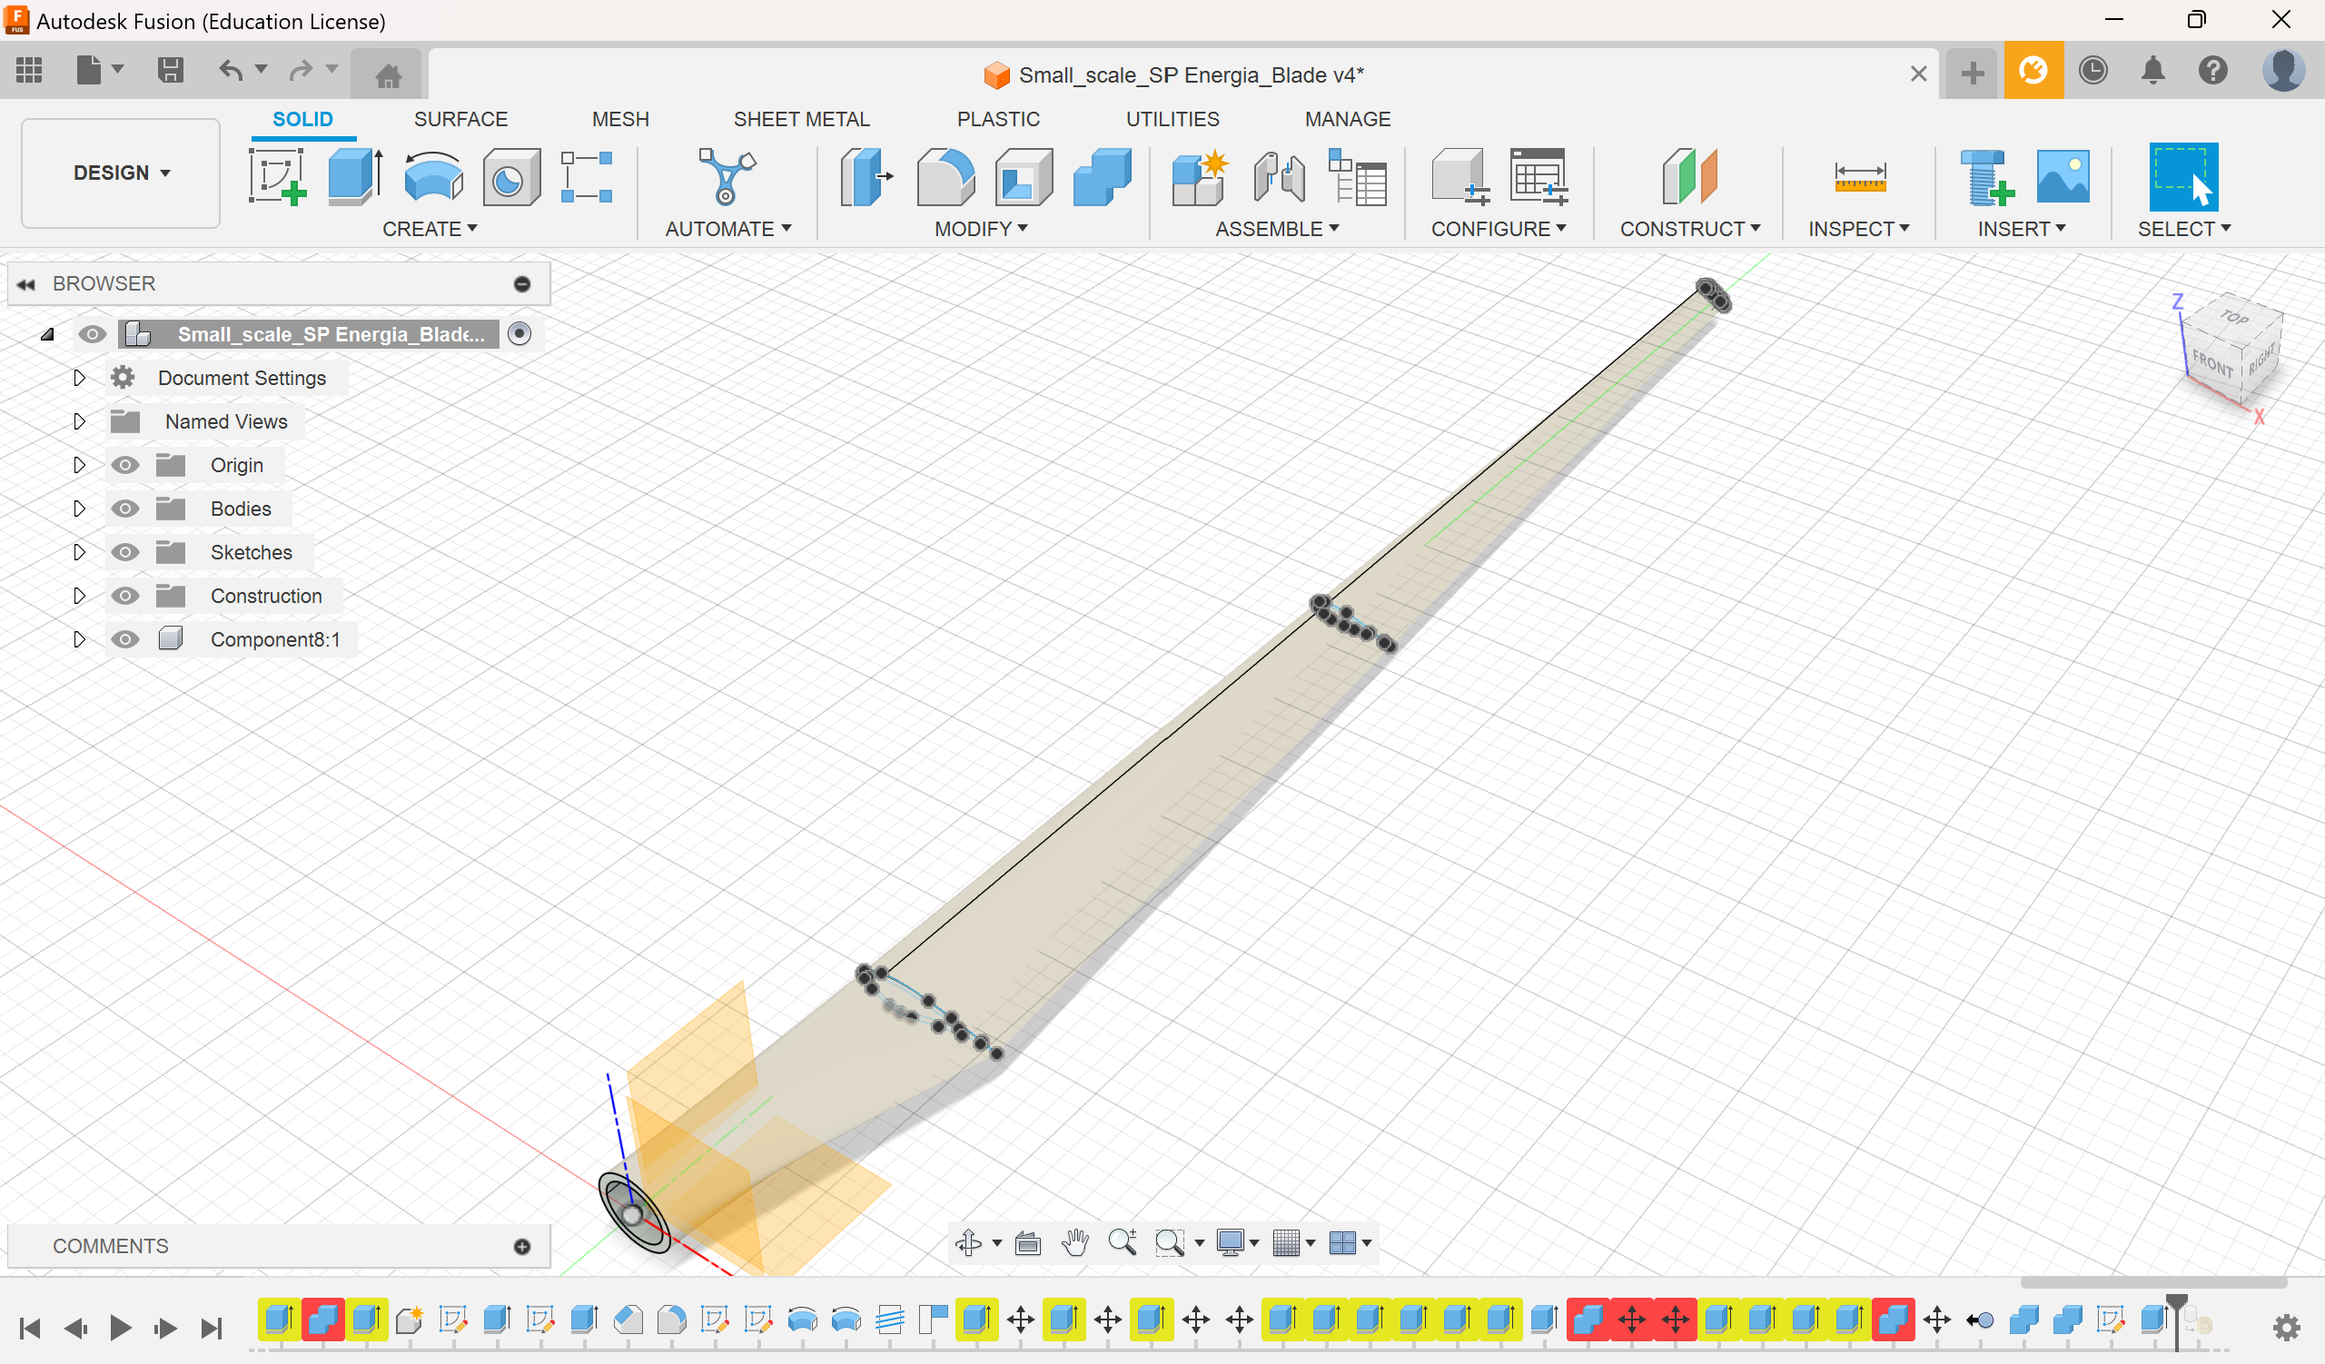Hide the Bodies folder

(x=125, y=509)
